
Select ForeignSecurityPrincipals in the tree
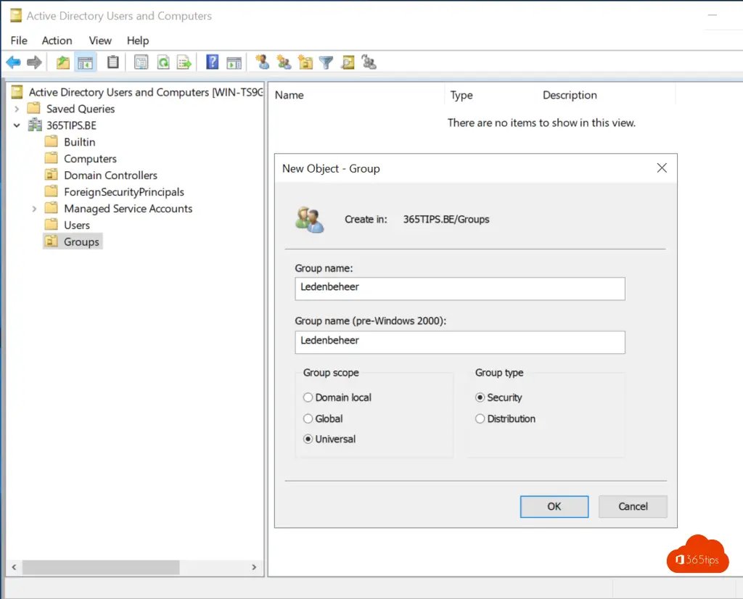[x=123, y=191]
